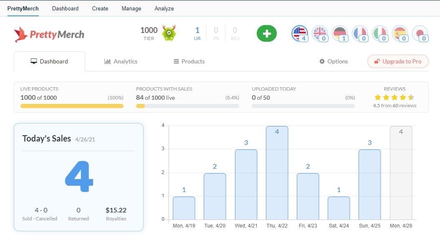Click Upgrade to Pro button
440x245 pixels.
point(398,61)
